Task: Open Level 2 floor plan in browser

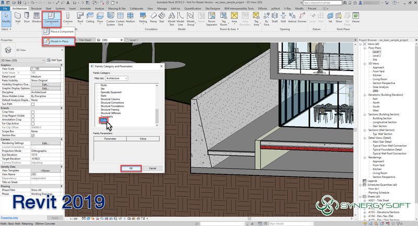Action: (377, 56)
